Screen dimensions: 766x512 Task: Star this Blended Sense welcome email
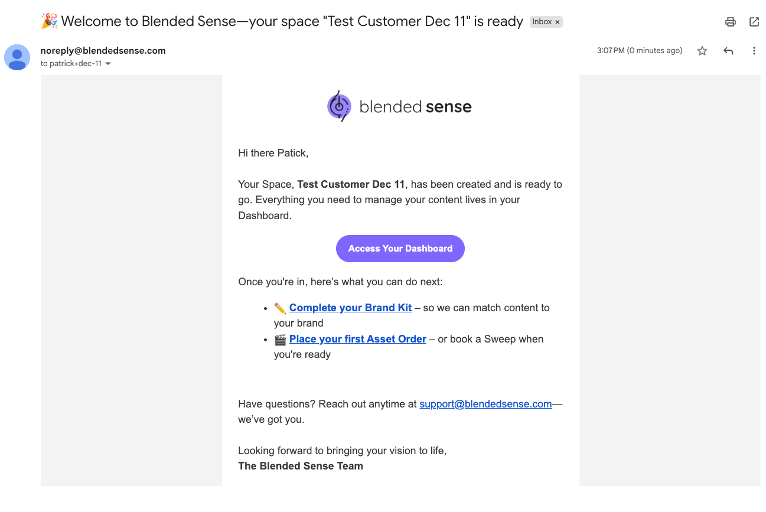(702, 51)
